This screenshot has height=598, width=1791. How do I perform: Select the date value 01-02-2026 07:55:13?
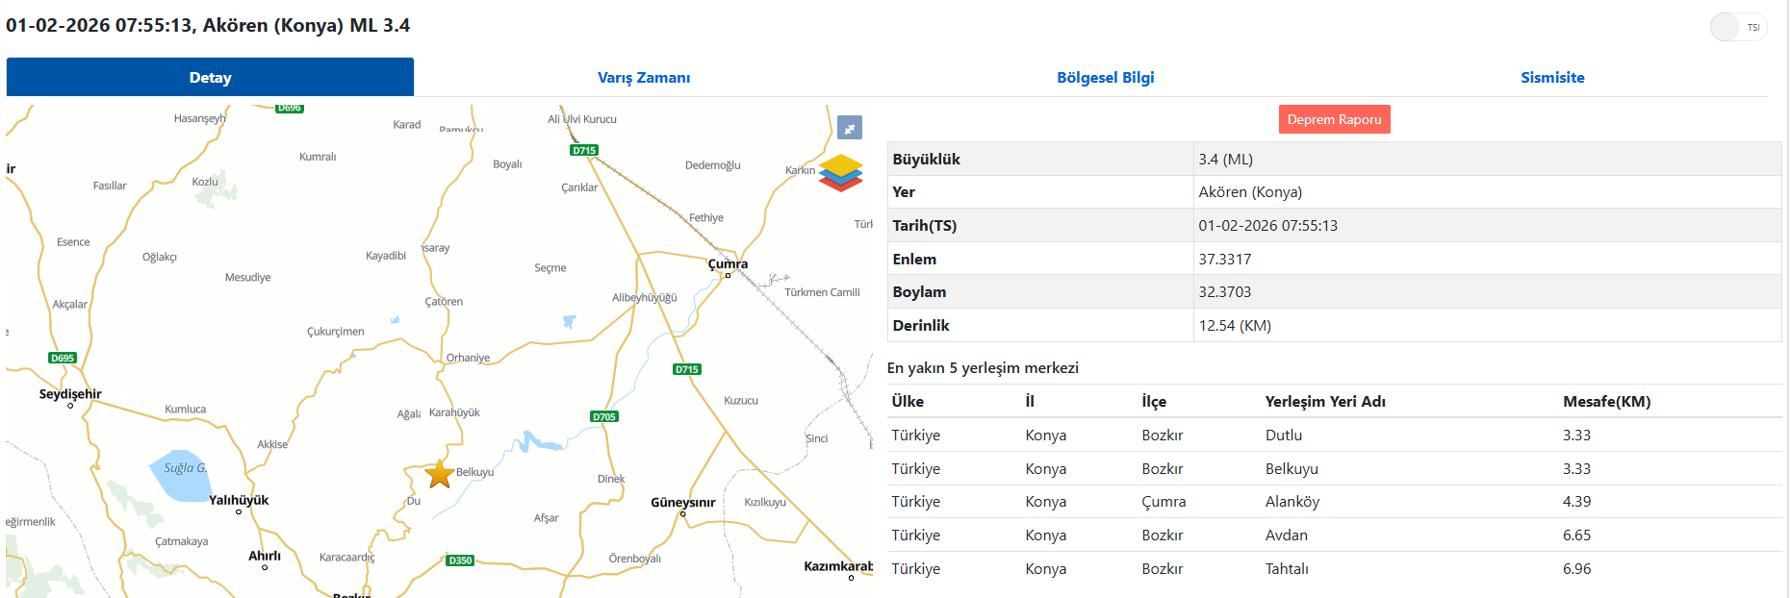1267,226
